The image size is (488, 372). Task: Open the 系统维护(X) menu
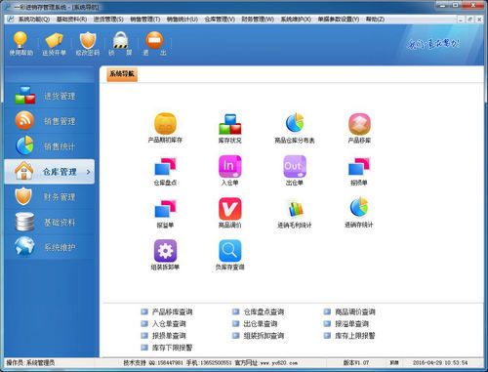[x=296, y=20]
